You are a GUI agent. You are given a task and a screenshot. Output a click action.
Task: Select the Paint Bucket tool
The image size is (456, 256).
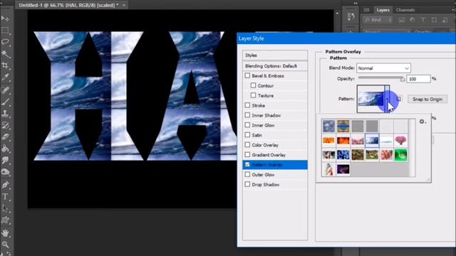[x=5, y=149]
